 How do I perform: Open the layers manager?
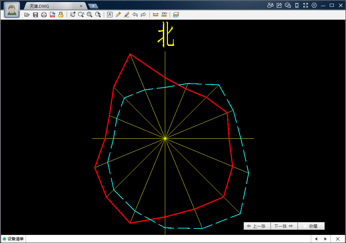click(x=176, y=15)
